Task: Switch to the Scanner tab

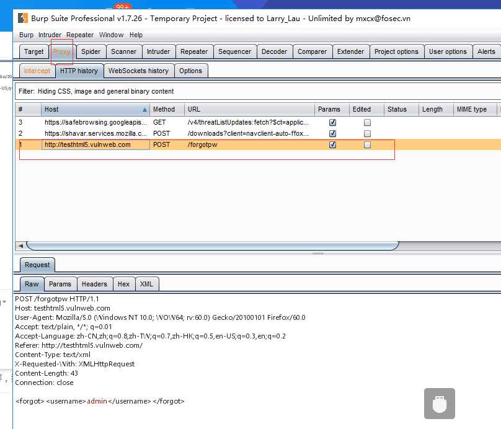Action: [123, 51]
